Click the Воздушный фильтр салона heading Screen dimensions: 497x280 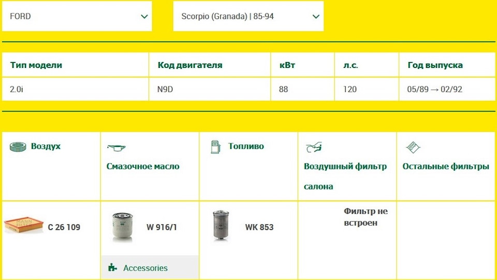pyautogui.click(x=345, y=176)
